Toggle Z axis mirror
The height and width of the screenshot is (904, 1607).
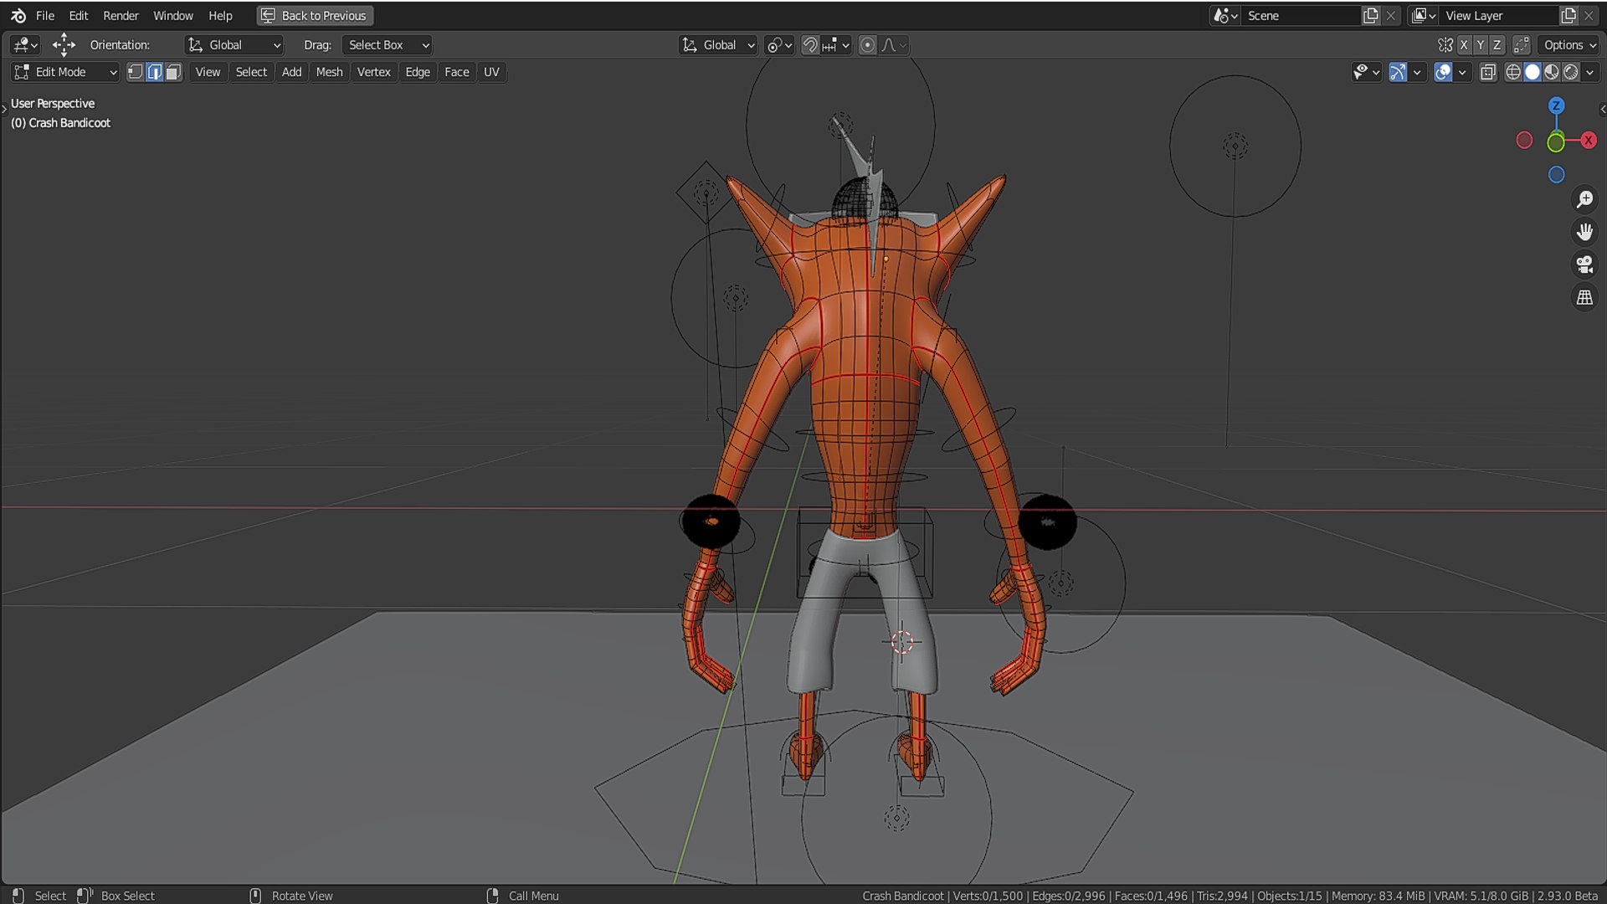click(x=1497, y=45)
